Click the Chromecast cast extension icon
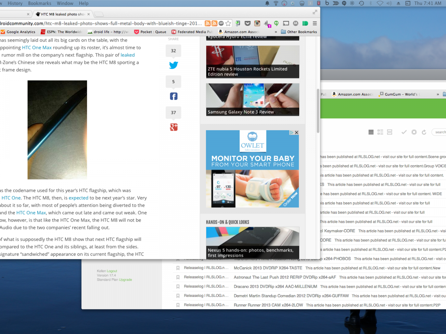Screen dimensions: 446x334 (286, 23)
